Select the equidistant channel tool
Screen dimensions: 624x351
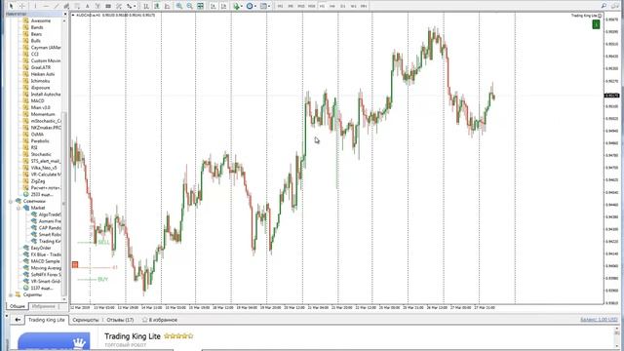(x=66, y=6)
